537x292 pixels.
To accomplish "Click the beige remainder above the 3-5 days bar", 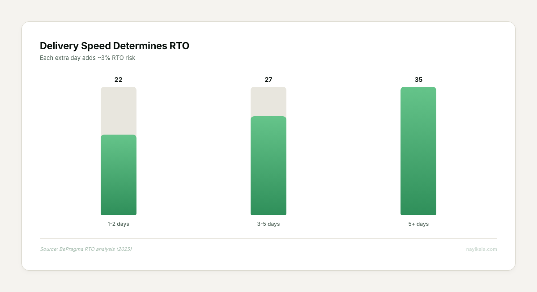I will pos(268,101).
